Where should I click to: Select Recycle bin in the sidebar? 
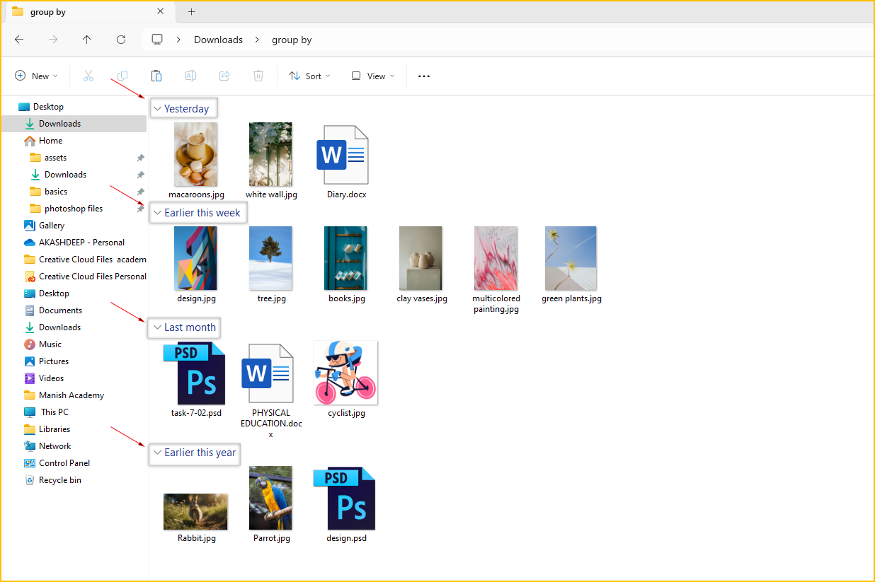[59, 480]
